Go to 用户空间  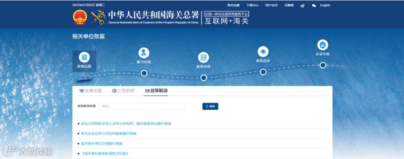(x=272, y=5)
